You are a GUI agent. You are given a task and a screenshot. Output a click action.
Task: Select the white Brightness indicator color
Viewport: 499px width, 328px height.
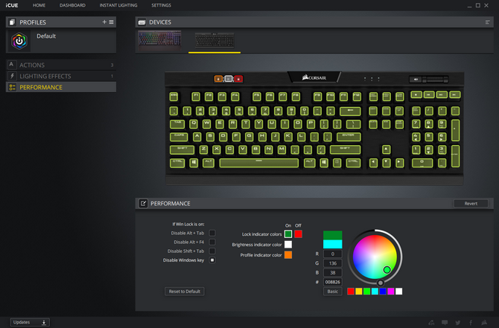pos(288,245)
